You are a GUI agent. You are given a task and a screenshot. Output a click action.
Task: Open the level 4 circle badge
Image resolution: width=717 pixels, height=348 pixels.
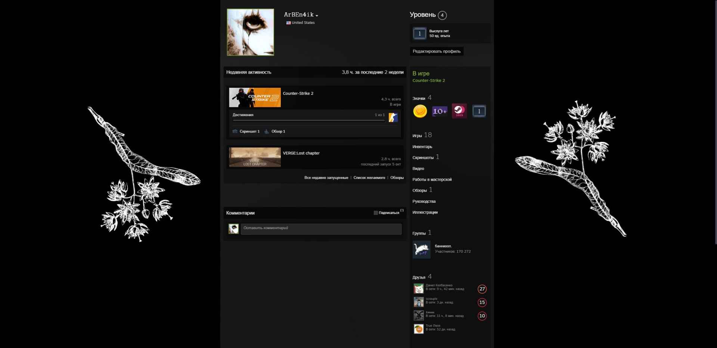[442, 15]
